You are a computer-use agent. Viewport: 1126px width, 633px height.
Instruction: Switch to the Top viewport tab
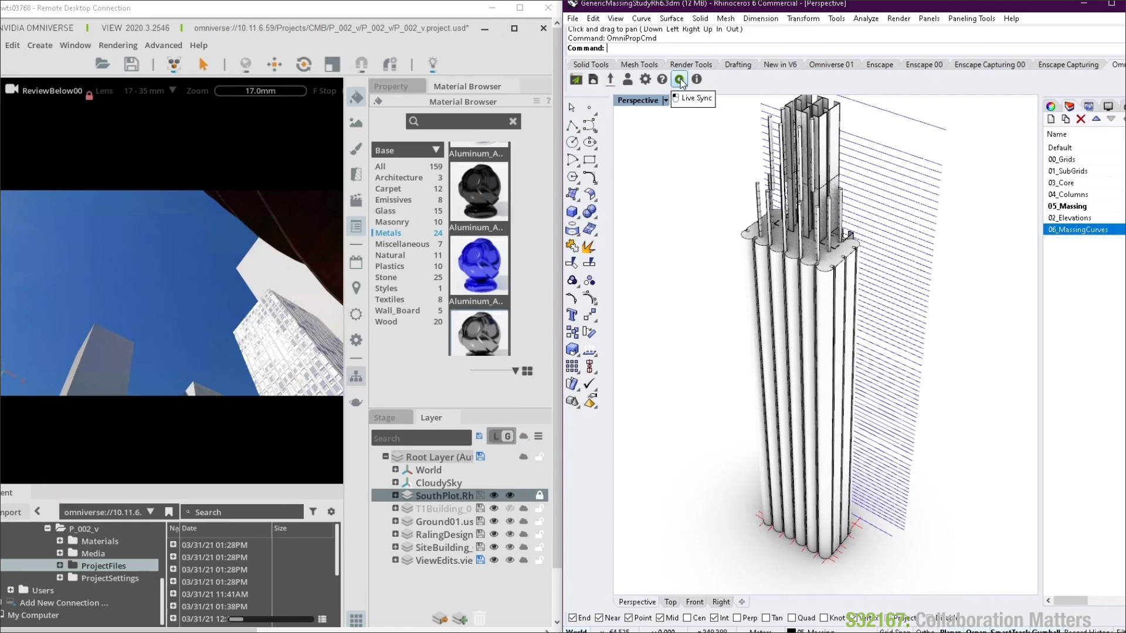[670, 602]
